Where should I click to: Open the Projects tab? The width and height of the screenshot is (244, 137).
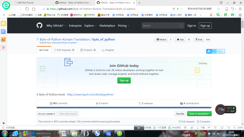(88, 50)
